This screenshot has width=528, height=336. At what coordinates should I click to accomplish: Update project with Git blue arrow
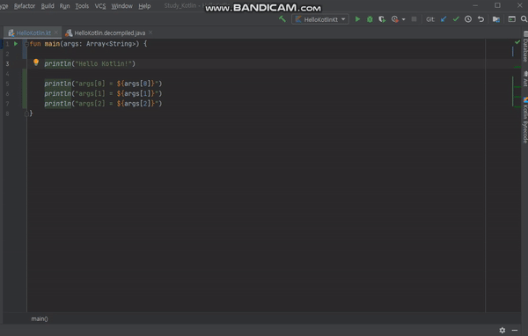point(444,19)
